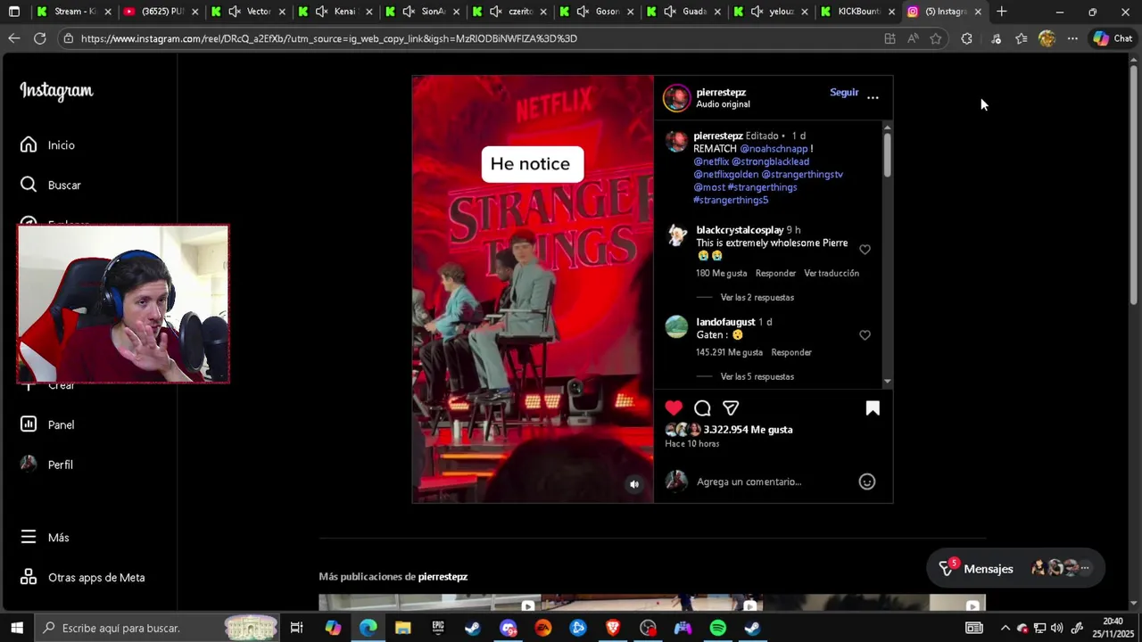Screen dimensions: 1142x642
Task: Switch to the Stream browser tab
Action: [x=75, y=12]
